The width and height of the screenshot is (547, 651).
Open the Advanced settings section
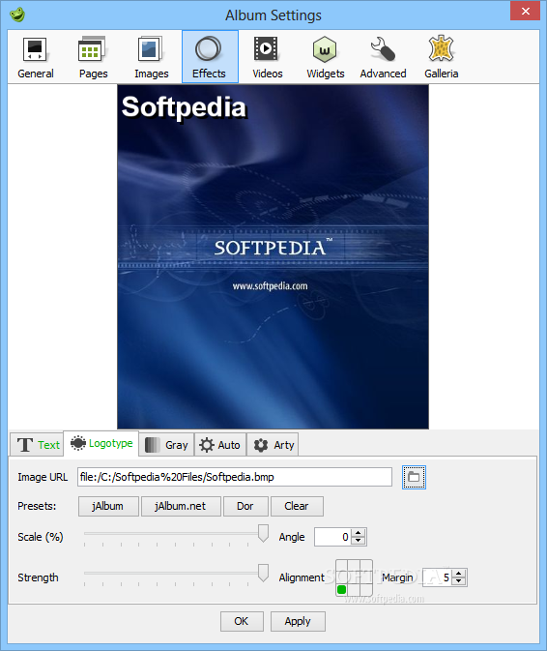(x=384, y=57)
